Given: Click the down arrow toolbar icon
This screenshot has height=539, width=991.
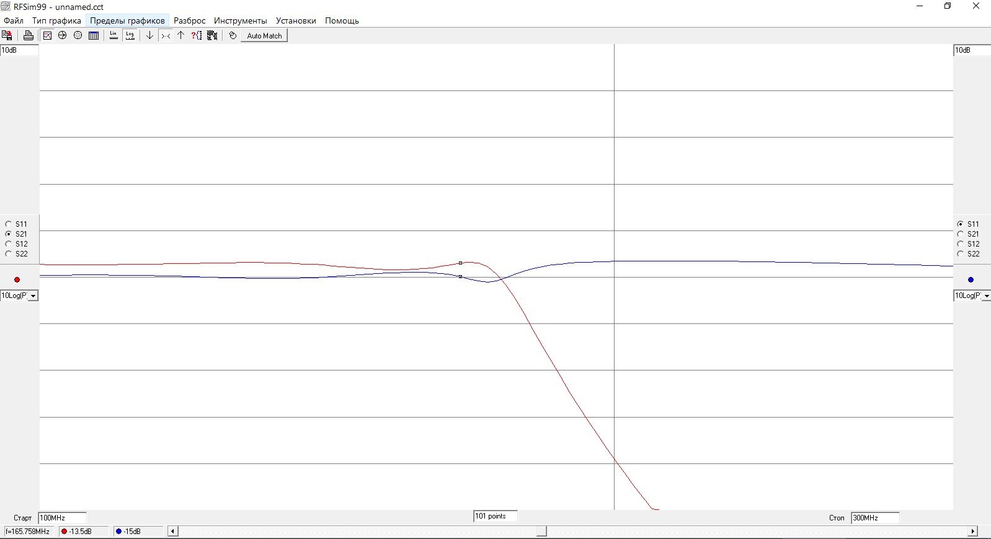Looking at the screenshot, I should click(149, 36).
